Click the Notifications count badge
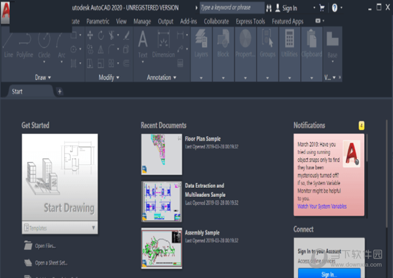Screen dimensions: 393x278 361,126
